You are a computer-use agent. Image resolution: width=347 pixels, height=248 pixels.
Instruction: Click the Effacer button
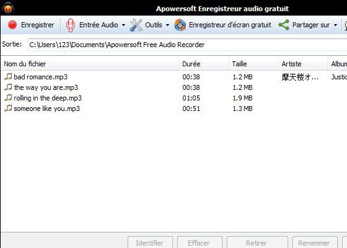(200, 242)
